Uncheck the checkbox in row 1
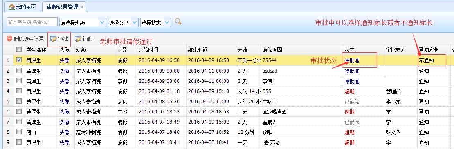Image resolution: width=454 pixels, height=149 pixels. coord(19,60)
